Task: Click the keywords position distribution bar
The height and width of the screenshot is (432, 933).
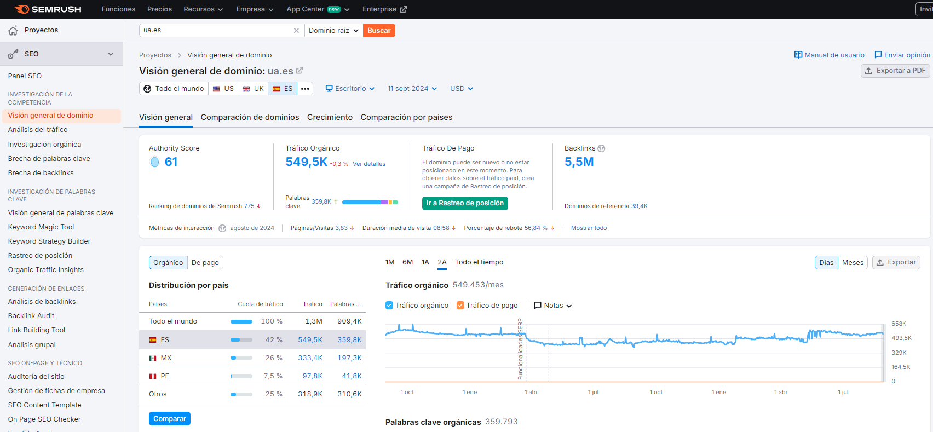Action: (370, 202)
